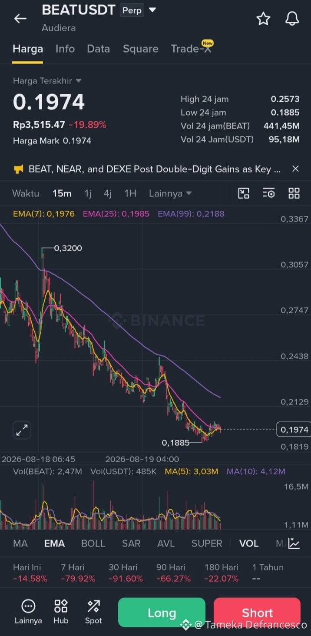The height and width of the screenshot is (636, 311).
Task: Toggle the MA indicator
Action: [20, 543]
